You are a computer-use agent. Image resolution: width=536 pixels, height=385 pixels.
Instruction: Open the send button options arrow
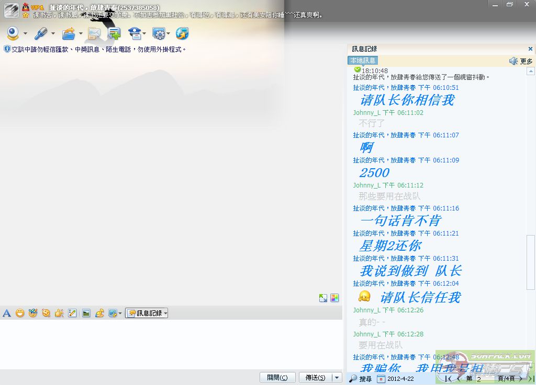(337, 378)
